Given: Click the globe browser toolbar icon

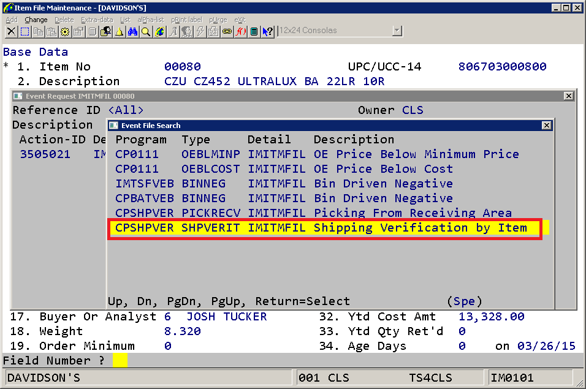Looking at the screenshot, I should pyautogui.click(x=159, y=31).
